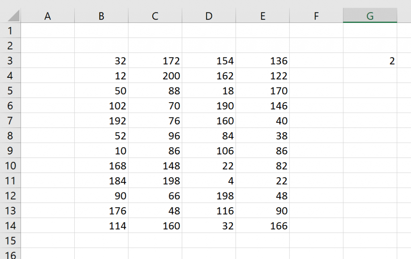Click row header 1
This screenshot has height=259, width=411.
click(10, 31)
